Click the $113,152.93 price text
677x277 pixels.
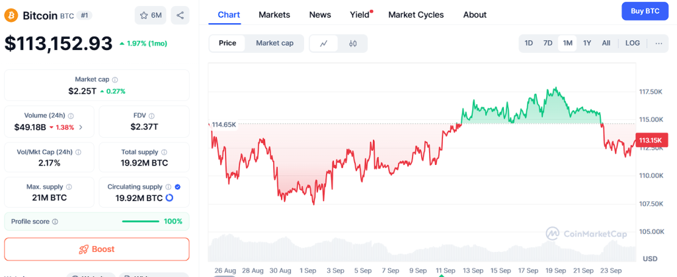point(58,44)
